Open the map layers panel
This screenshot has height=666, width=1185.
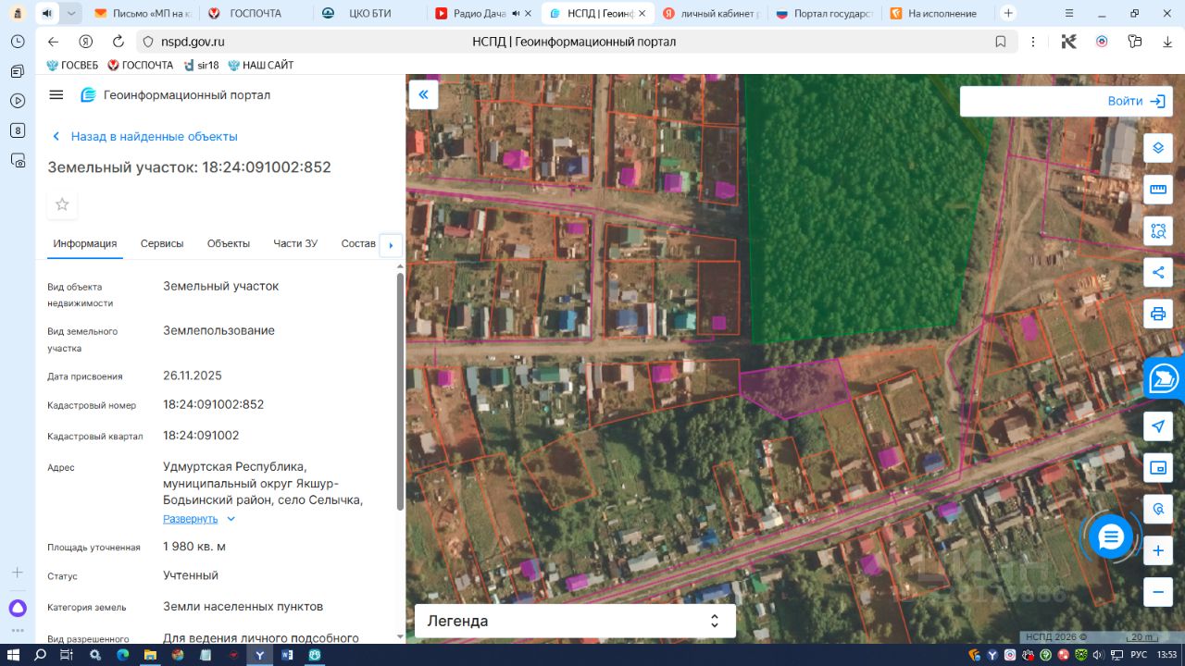pos(1158,148)
